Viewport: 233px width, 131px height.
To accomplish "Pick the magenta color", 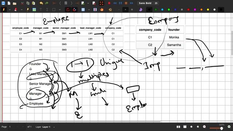I will (x=195, y=10).
